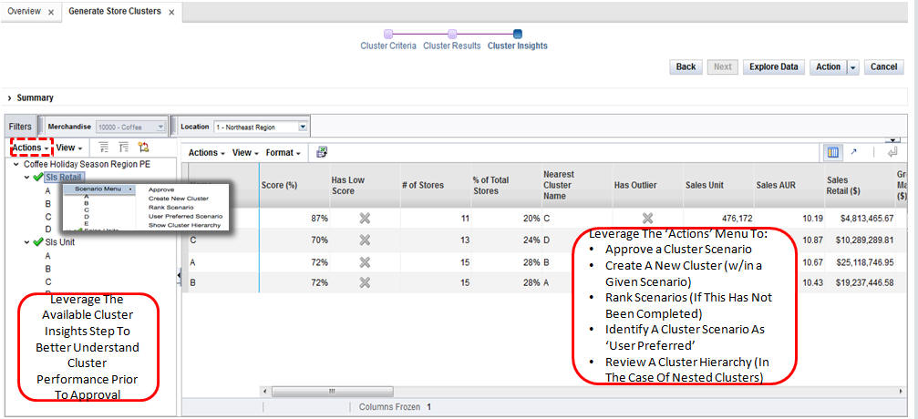Click the collapse all icon in the tree toolbar

124,148
